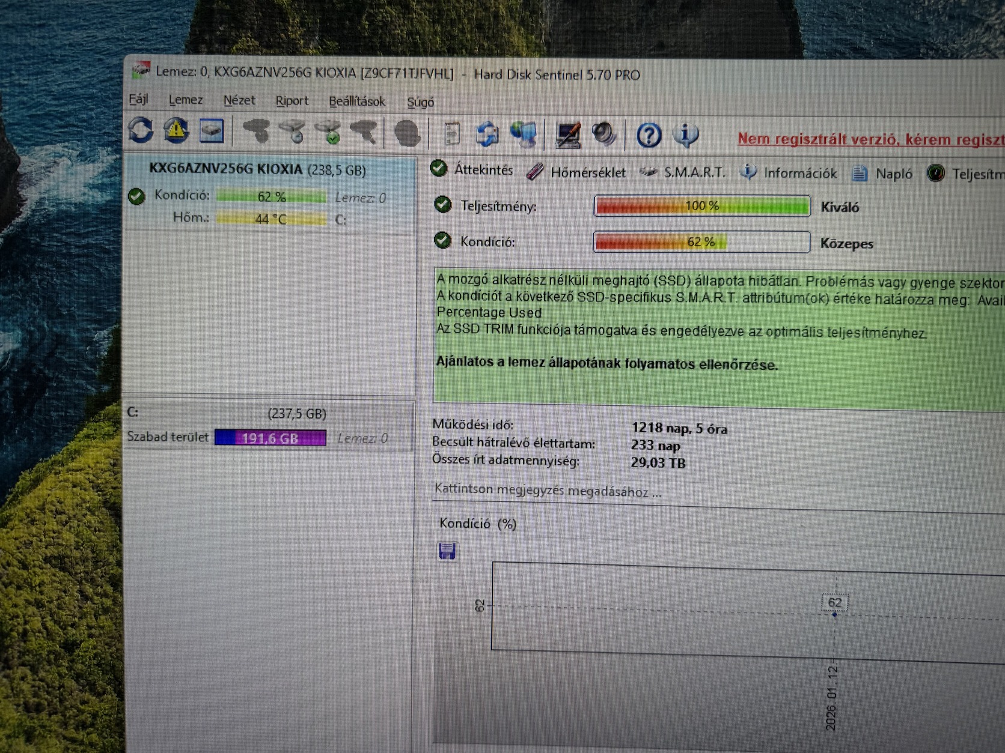Click the green check in the KIOXIA disk panel

136,196
